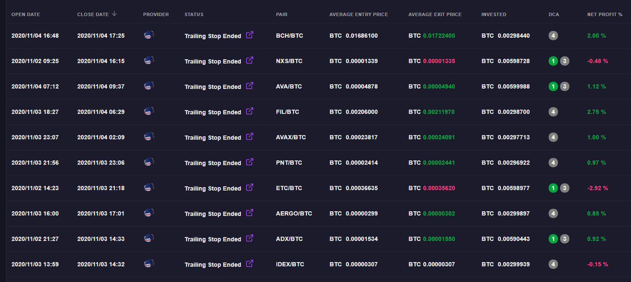Select the IDEX/BTC pair cell
Viewport: 631px width, 282px height.
coord(290,265)
